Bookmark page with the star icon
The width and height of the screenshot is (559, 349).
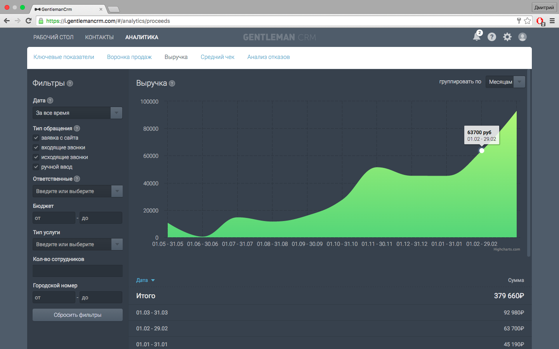(527, 21)
